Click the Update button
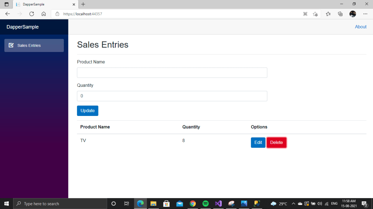The width and height of the screenshot is (373, 209). (x=88, y=111)
